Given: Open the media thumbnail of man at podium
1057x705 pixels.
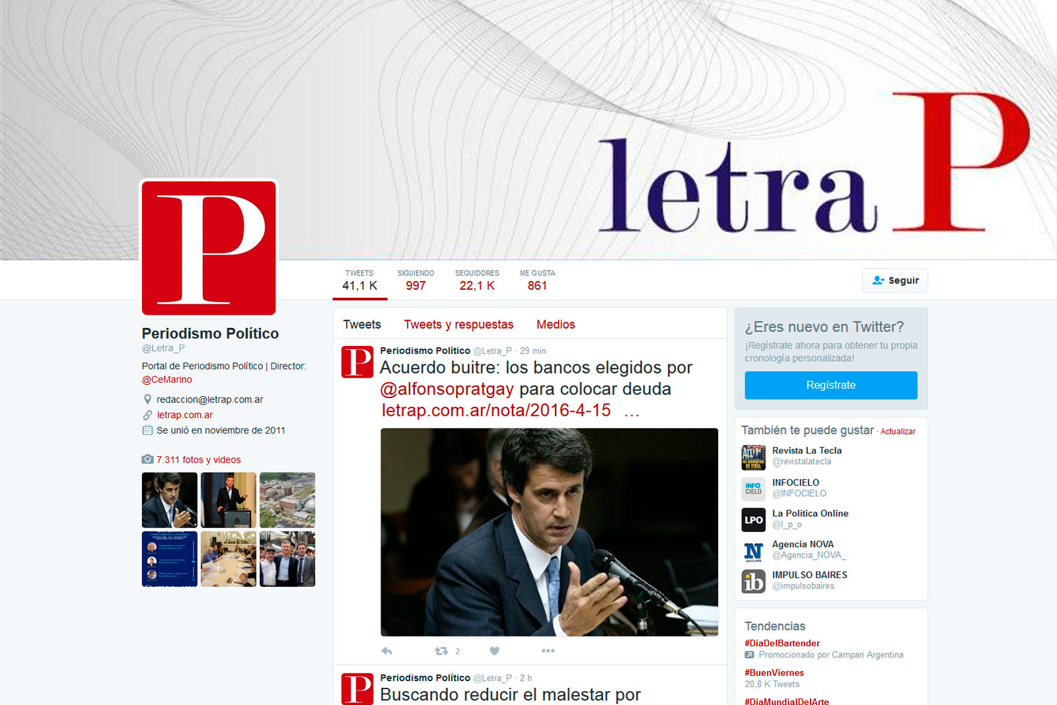Looking at the screenshot, I should pos(229,500).
